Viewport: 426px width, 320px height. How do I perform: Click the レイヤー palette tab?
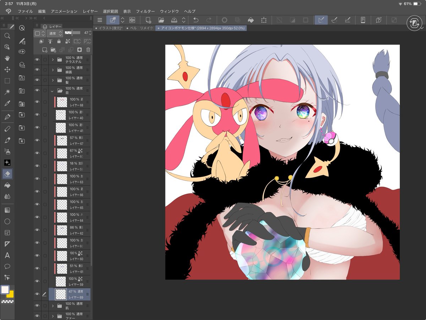53,26
